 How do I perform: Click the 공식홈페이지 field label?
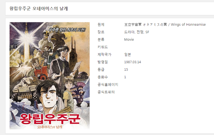pos(108,85)
